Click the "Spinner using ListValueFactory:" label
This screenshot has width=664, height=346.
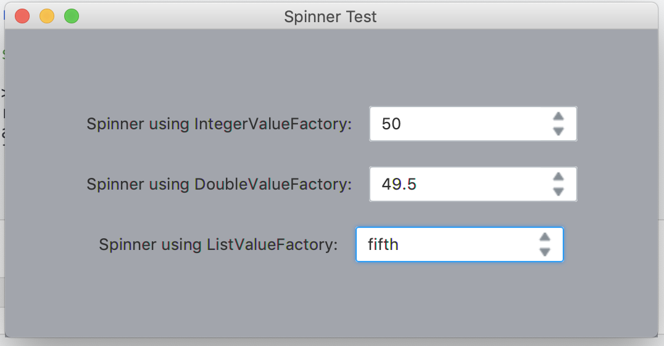pos(218,244)
